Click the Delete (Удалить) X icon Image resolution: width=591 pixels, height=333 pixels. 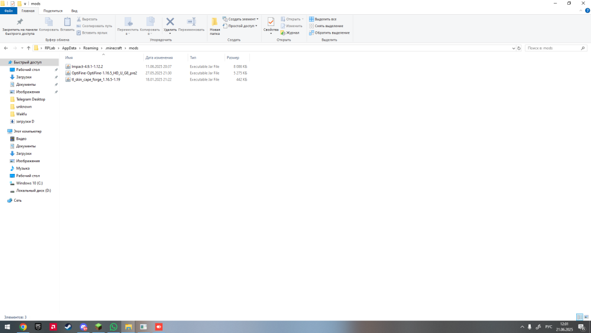coord(170,22)
